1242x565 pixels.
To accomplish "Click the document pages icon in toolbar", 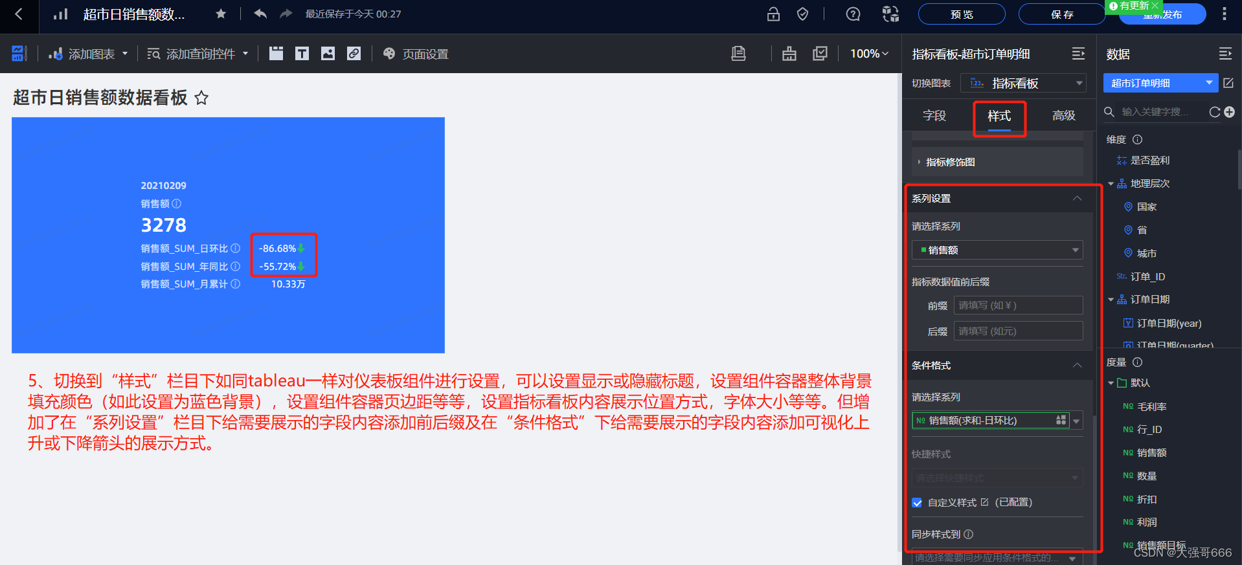I will click(738, 54).
